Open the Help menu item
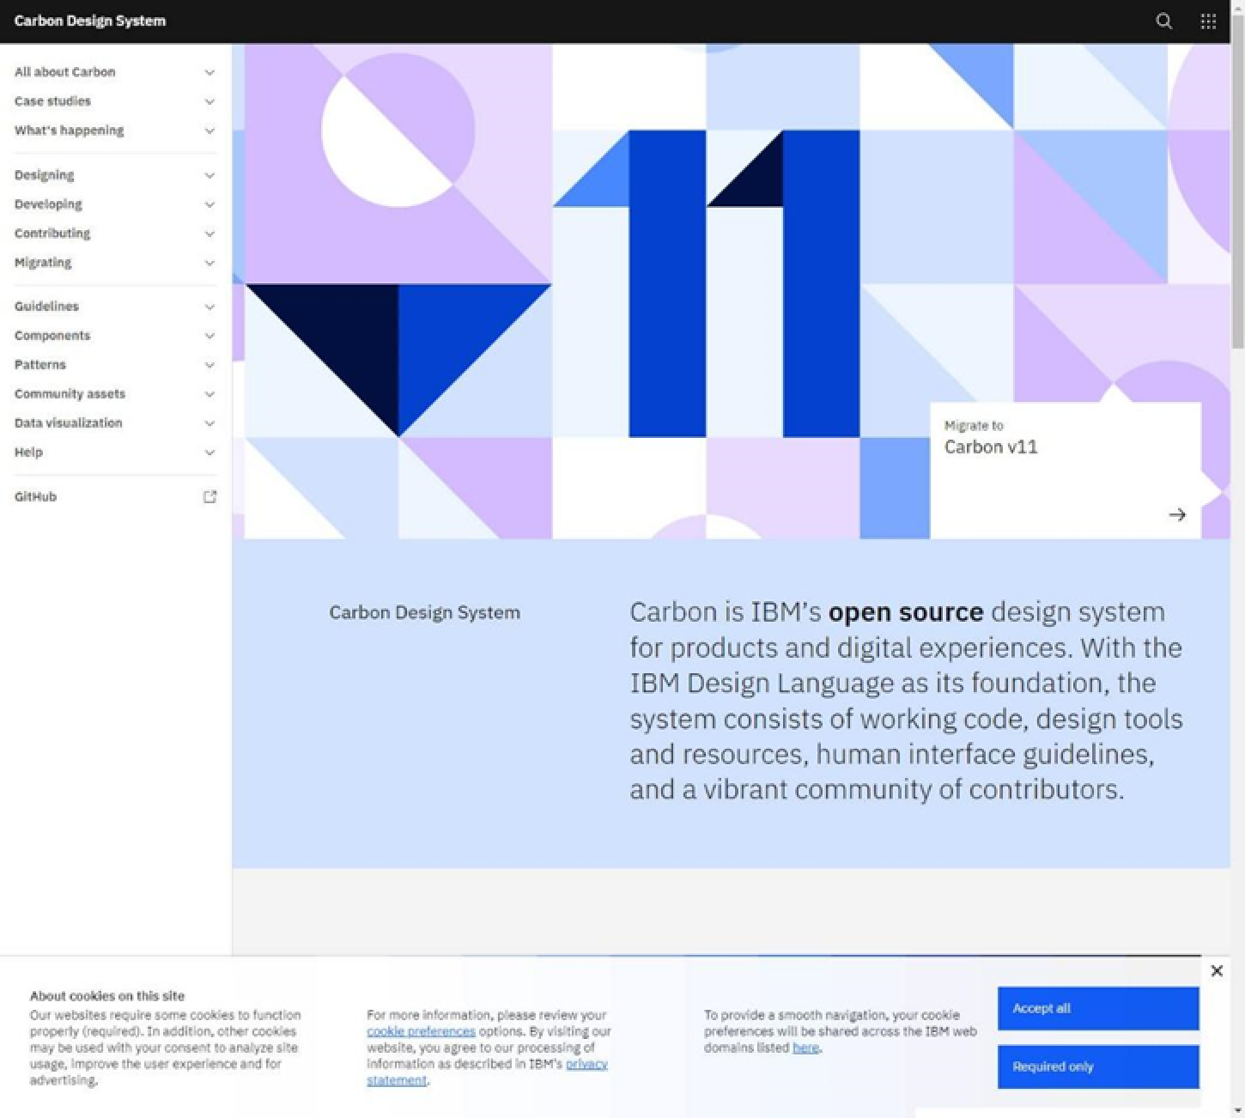Image resolution: width=1245 pixels, height=1118 pixels. point(115,453)
